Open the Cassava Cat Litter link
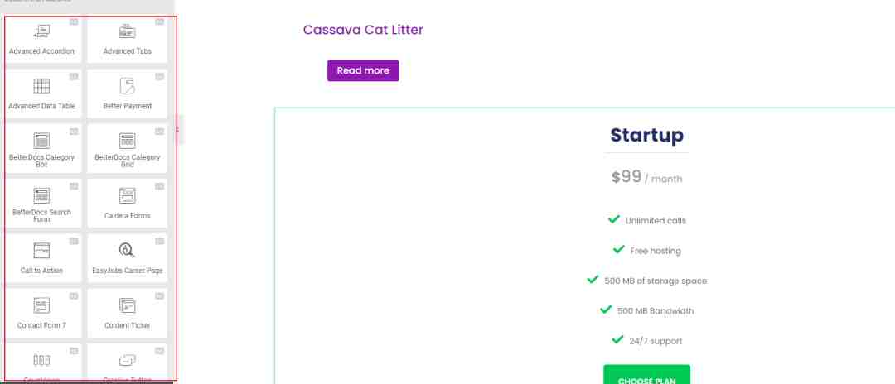 click(363, 30)
